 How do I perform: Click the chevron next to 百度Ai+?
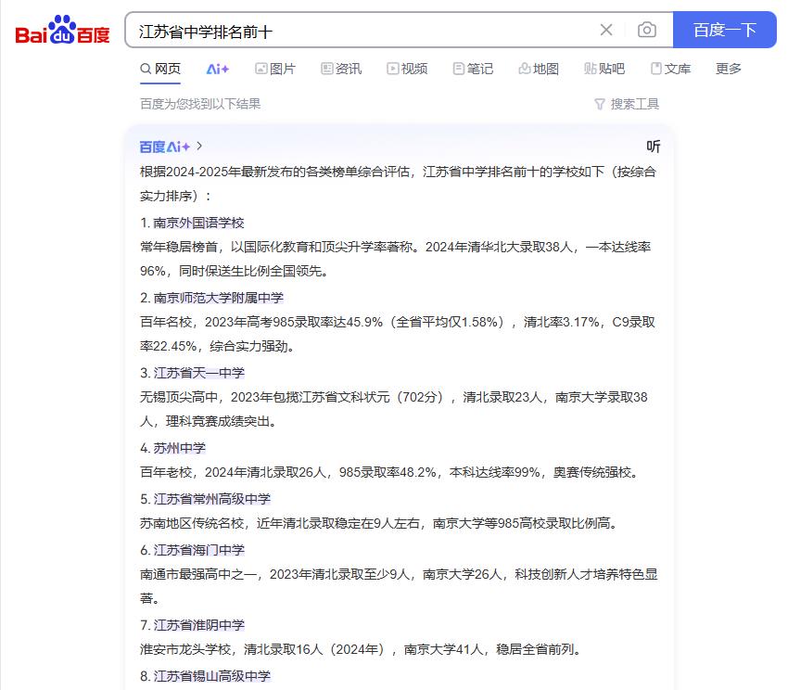[x=199, y=147]
